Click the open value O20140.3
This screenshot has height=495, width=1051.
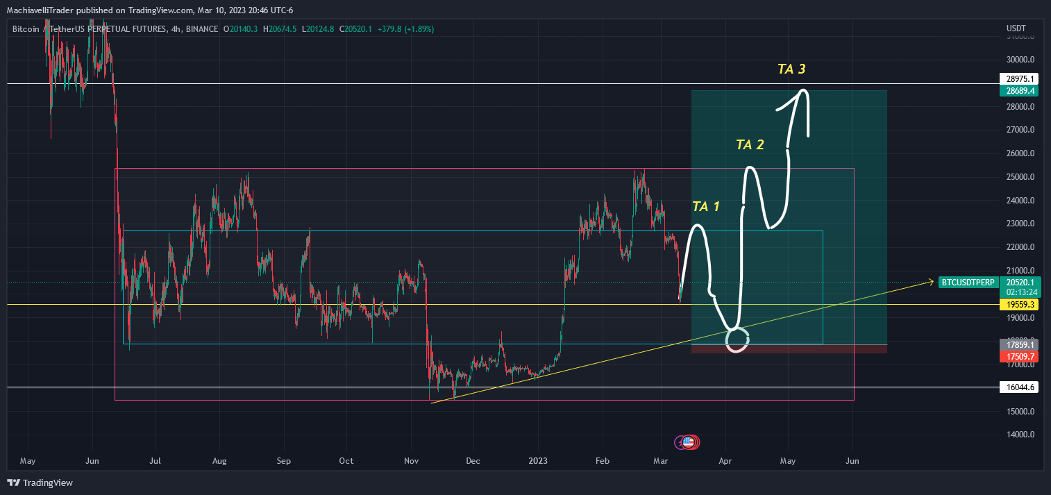[240, 29]
